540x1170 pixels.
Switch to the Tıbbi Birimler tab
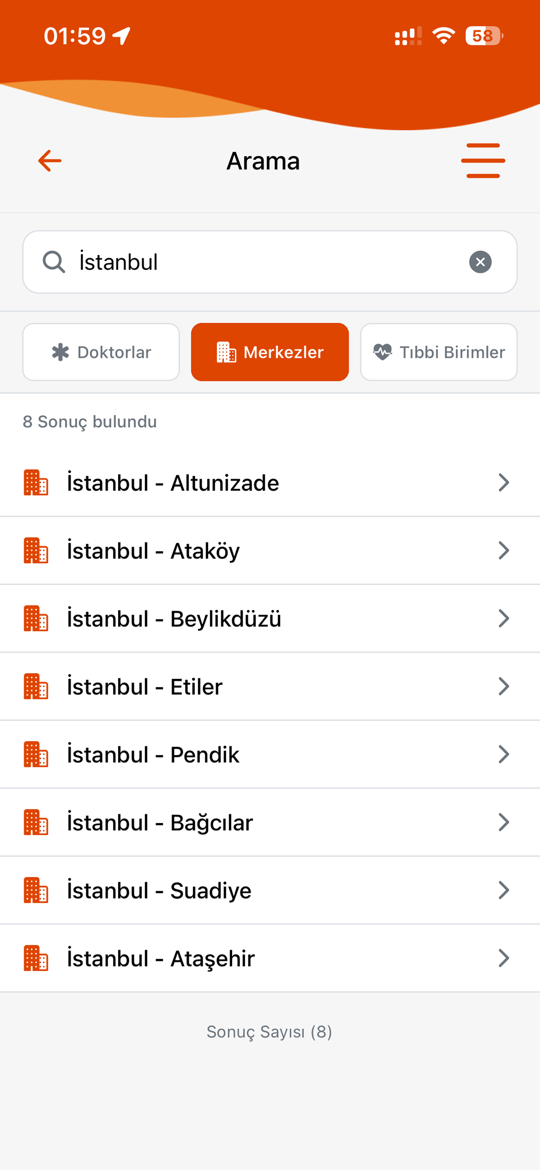[439, 352]
